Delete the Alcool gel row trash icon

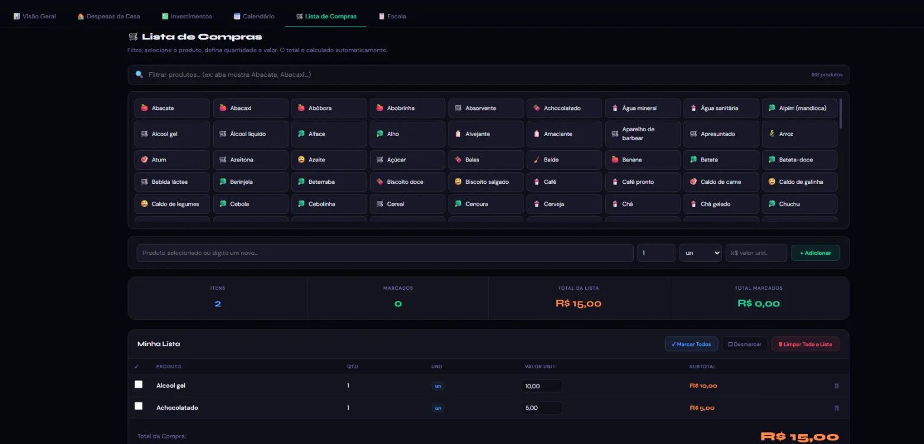point(836,386)
